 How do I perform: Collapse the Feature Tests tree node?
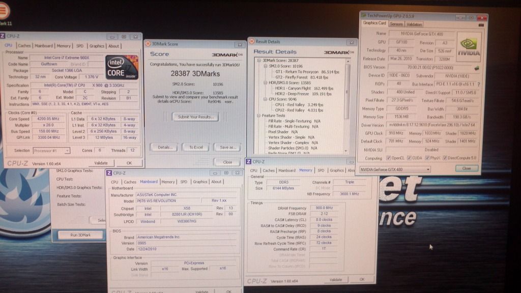pos(259,115)
